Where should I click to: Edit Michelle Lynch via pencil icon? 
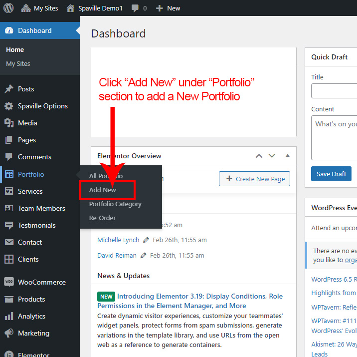[x=146, y=240]
